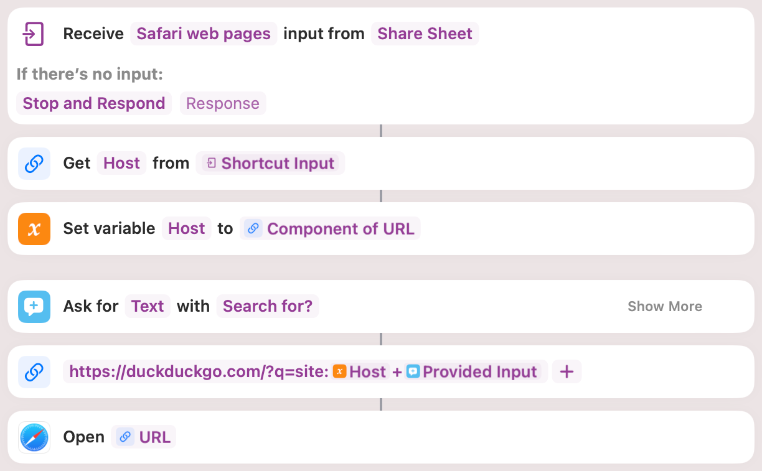The image size is (762, 471).
Task: Click the Receive input action icon
Action: (x=34, y=34)
